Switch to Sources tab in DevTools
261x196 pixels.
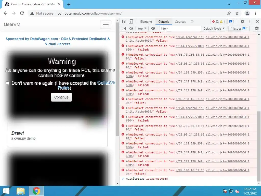[180, 22]
